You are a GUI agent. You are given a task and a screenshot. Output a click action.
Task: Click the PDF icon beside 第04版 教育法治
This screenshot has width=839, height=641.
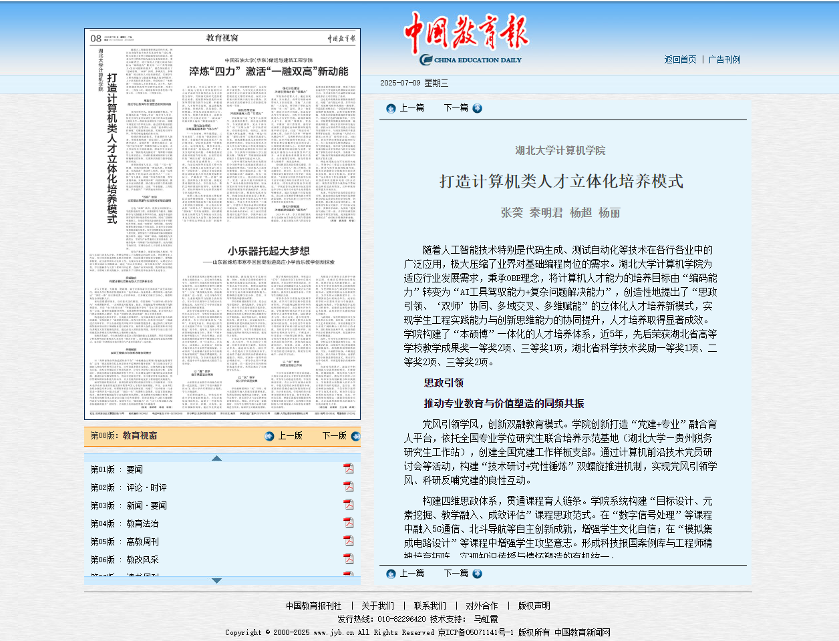click(348, 523)
